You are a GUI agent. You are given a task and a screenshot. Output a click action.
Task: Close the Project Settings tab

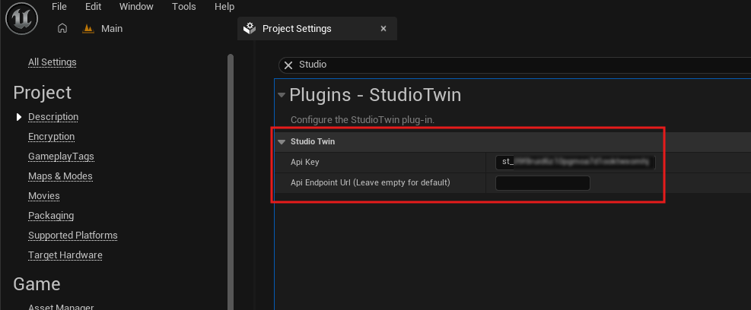tap(383, 29)
